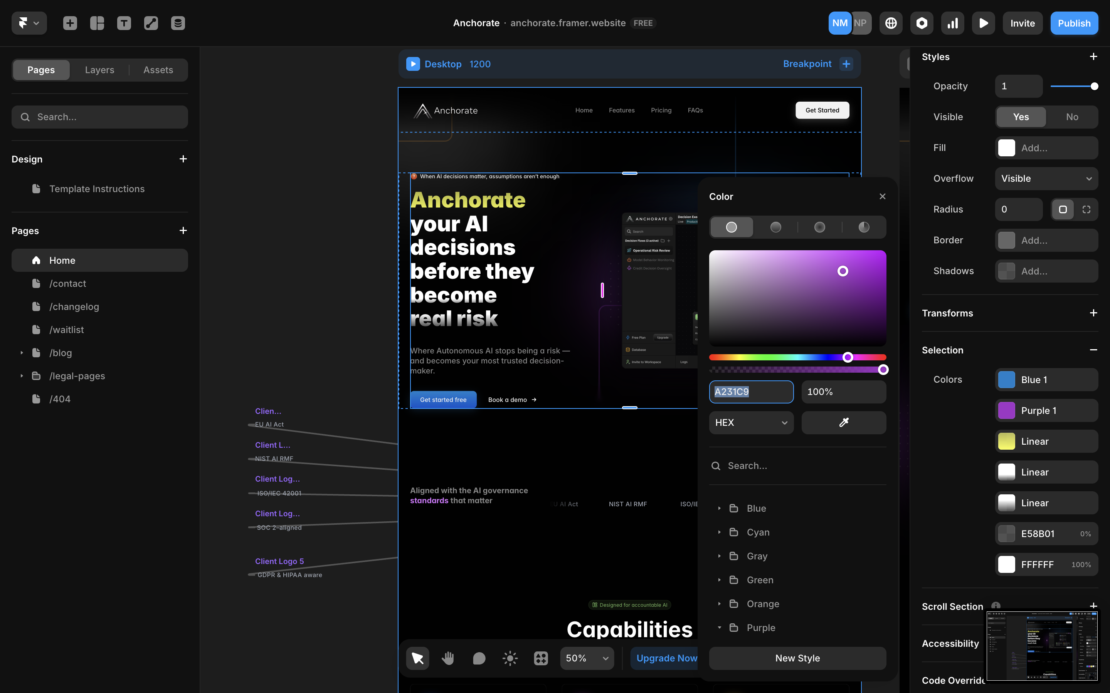Switch to the Layers tab
Screen dimensions: 1110x693
coord(99,70)
